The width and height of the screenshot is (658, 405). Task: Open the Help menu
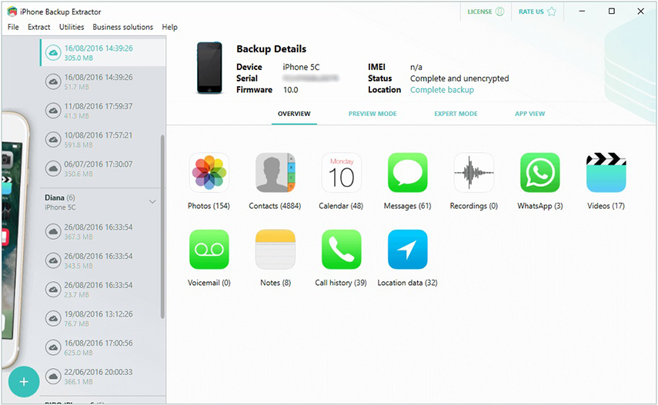(x=169, y=27)
